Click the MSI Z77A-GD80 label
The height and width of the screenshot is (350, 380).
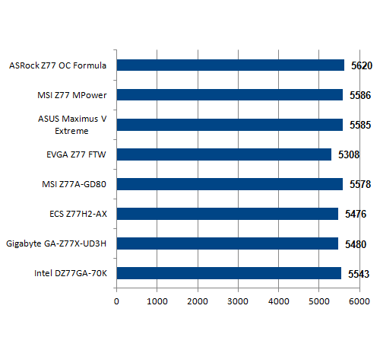tap(74, 184)
